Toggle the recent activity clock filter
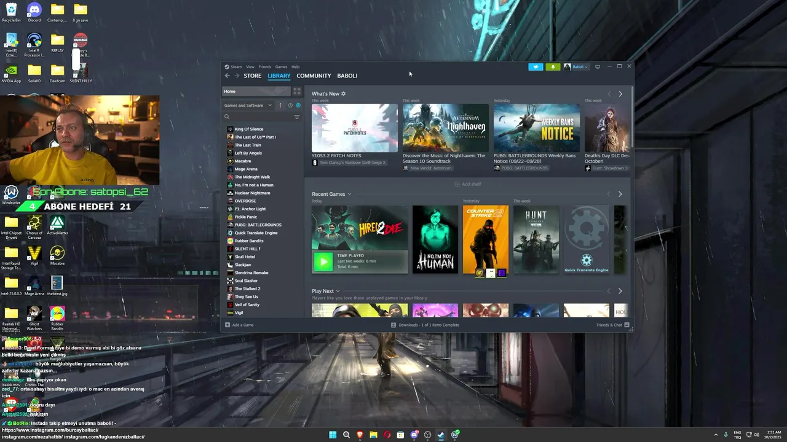 coord(290,106)
